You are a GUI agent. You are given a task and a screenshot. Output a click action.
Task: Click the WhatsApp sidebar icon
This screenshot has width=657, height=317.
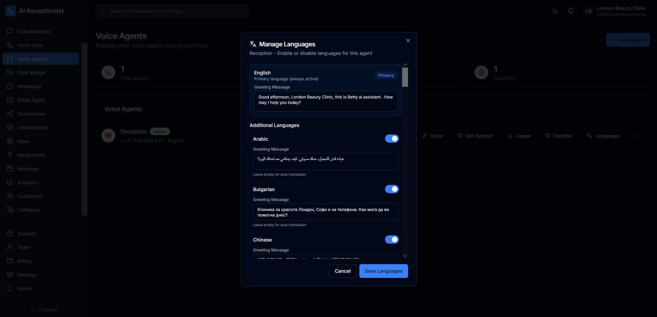tap(10, 86)
